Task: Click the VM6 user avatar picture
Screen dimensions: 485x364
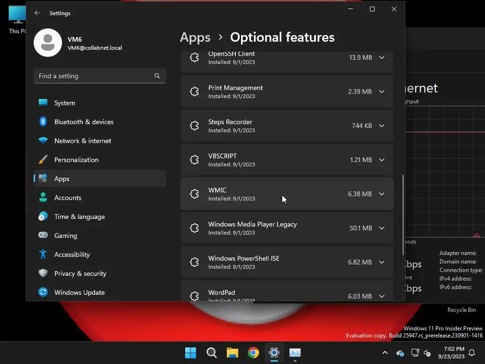Action: [x=48, y=43]
